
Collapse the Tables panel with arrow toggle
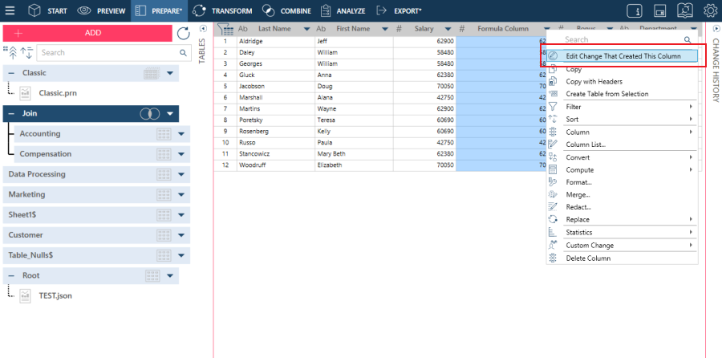point(202,28)
